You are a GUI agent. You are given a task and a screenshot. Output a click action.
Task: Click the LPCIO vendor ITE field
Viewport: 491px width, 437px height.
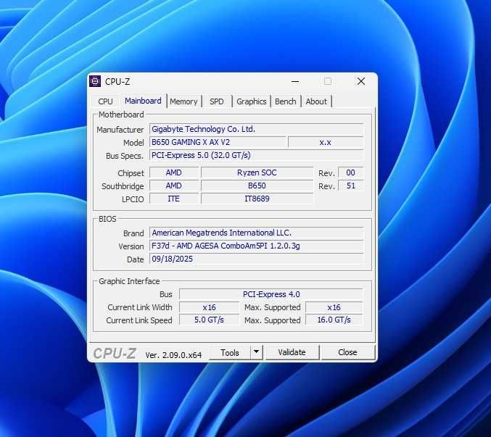click(174, 199)
